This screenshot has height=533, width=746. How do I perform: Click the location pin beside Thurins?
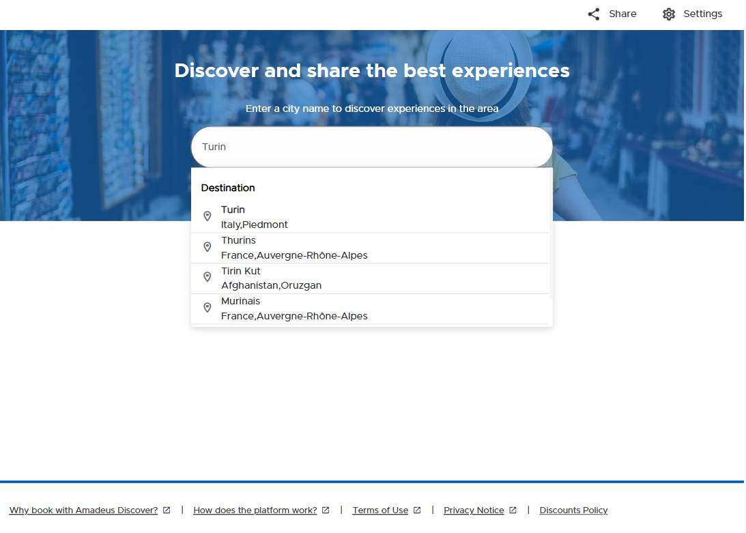click(x=207, y=246)
